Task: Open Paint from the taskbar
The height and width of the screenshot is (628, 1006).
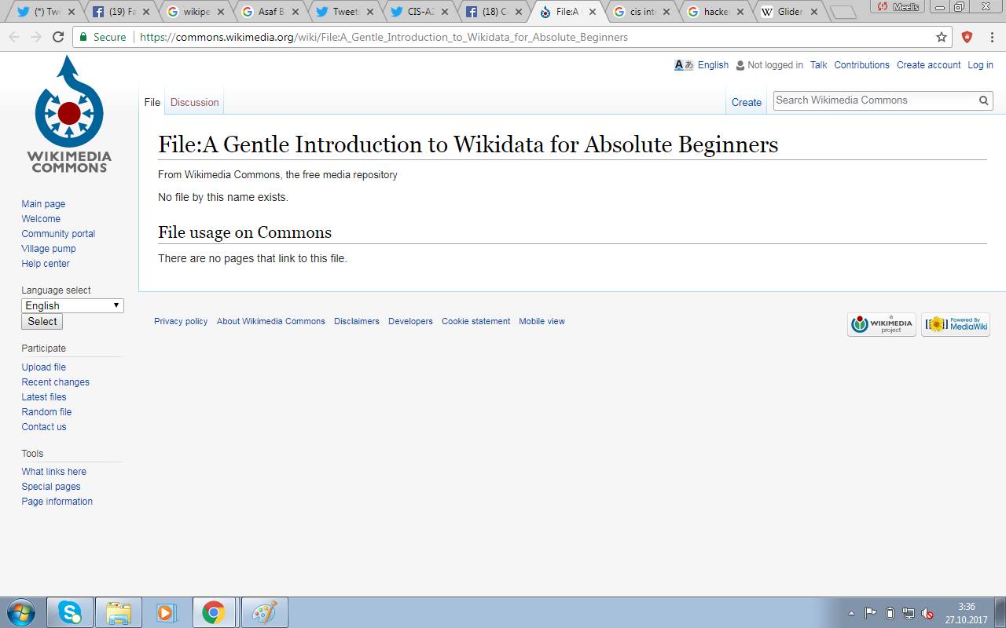Action: (x=264, y=612)
